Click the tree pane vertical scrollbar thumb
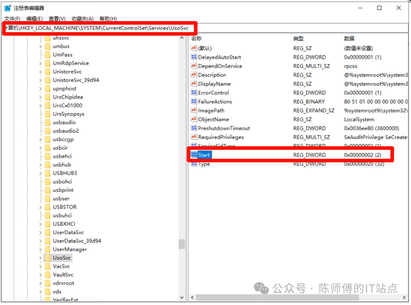 pos(182,244)
